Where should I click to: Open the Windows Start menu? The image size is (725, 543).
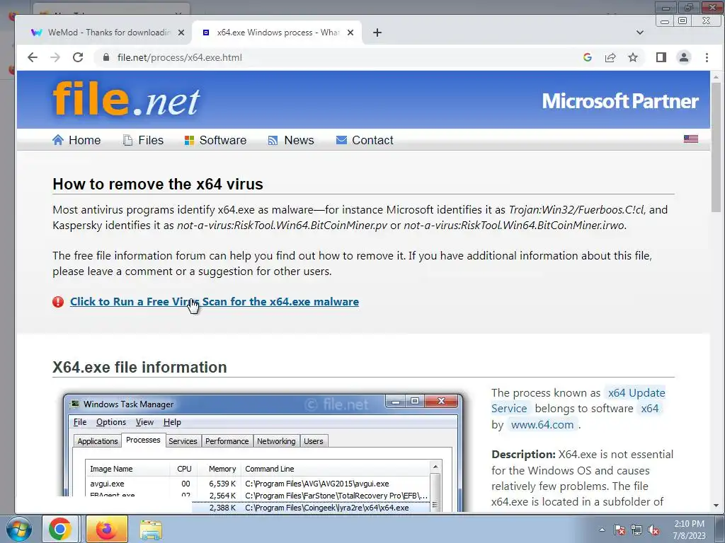click(x=19, y=529)
